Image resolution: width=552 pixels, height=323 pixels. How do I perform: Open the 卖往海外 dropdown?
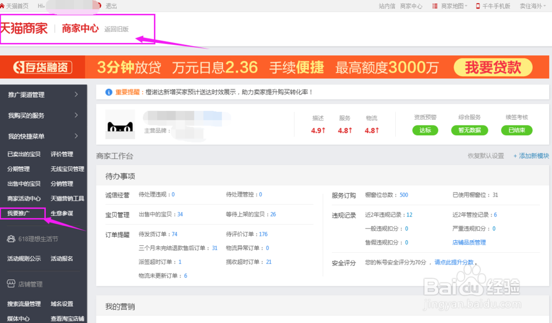(x=533, y=6)
